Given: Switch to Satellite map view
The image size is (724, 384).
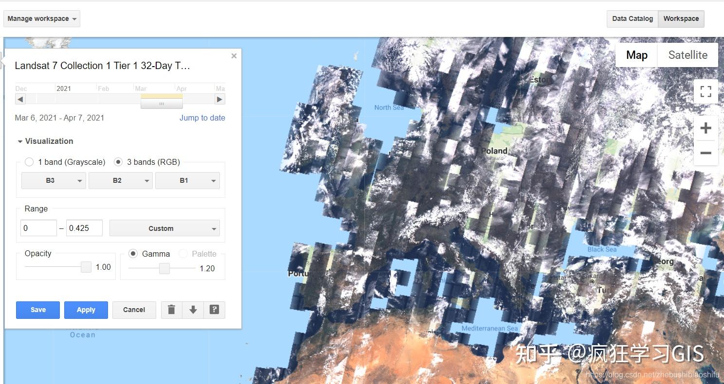Looking at the screenshot, I should point(688,55).
